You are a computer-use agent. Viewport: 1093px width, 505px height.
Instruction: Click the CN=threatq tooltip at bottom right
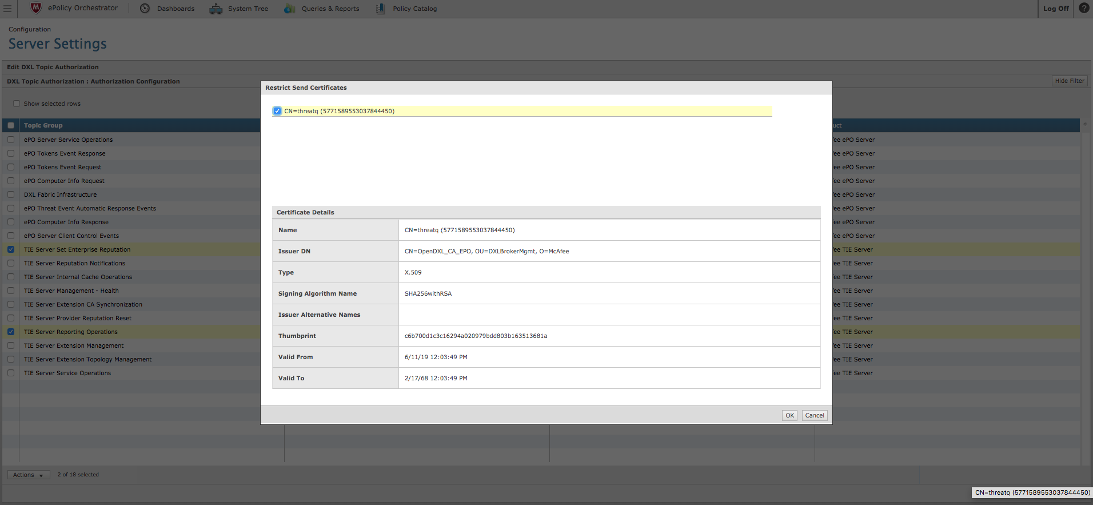[1032, 492]
